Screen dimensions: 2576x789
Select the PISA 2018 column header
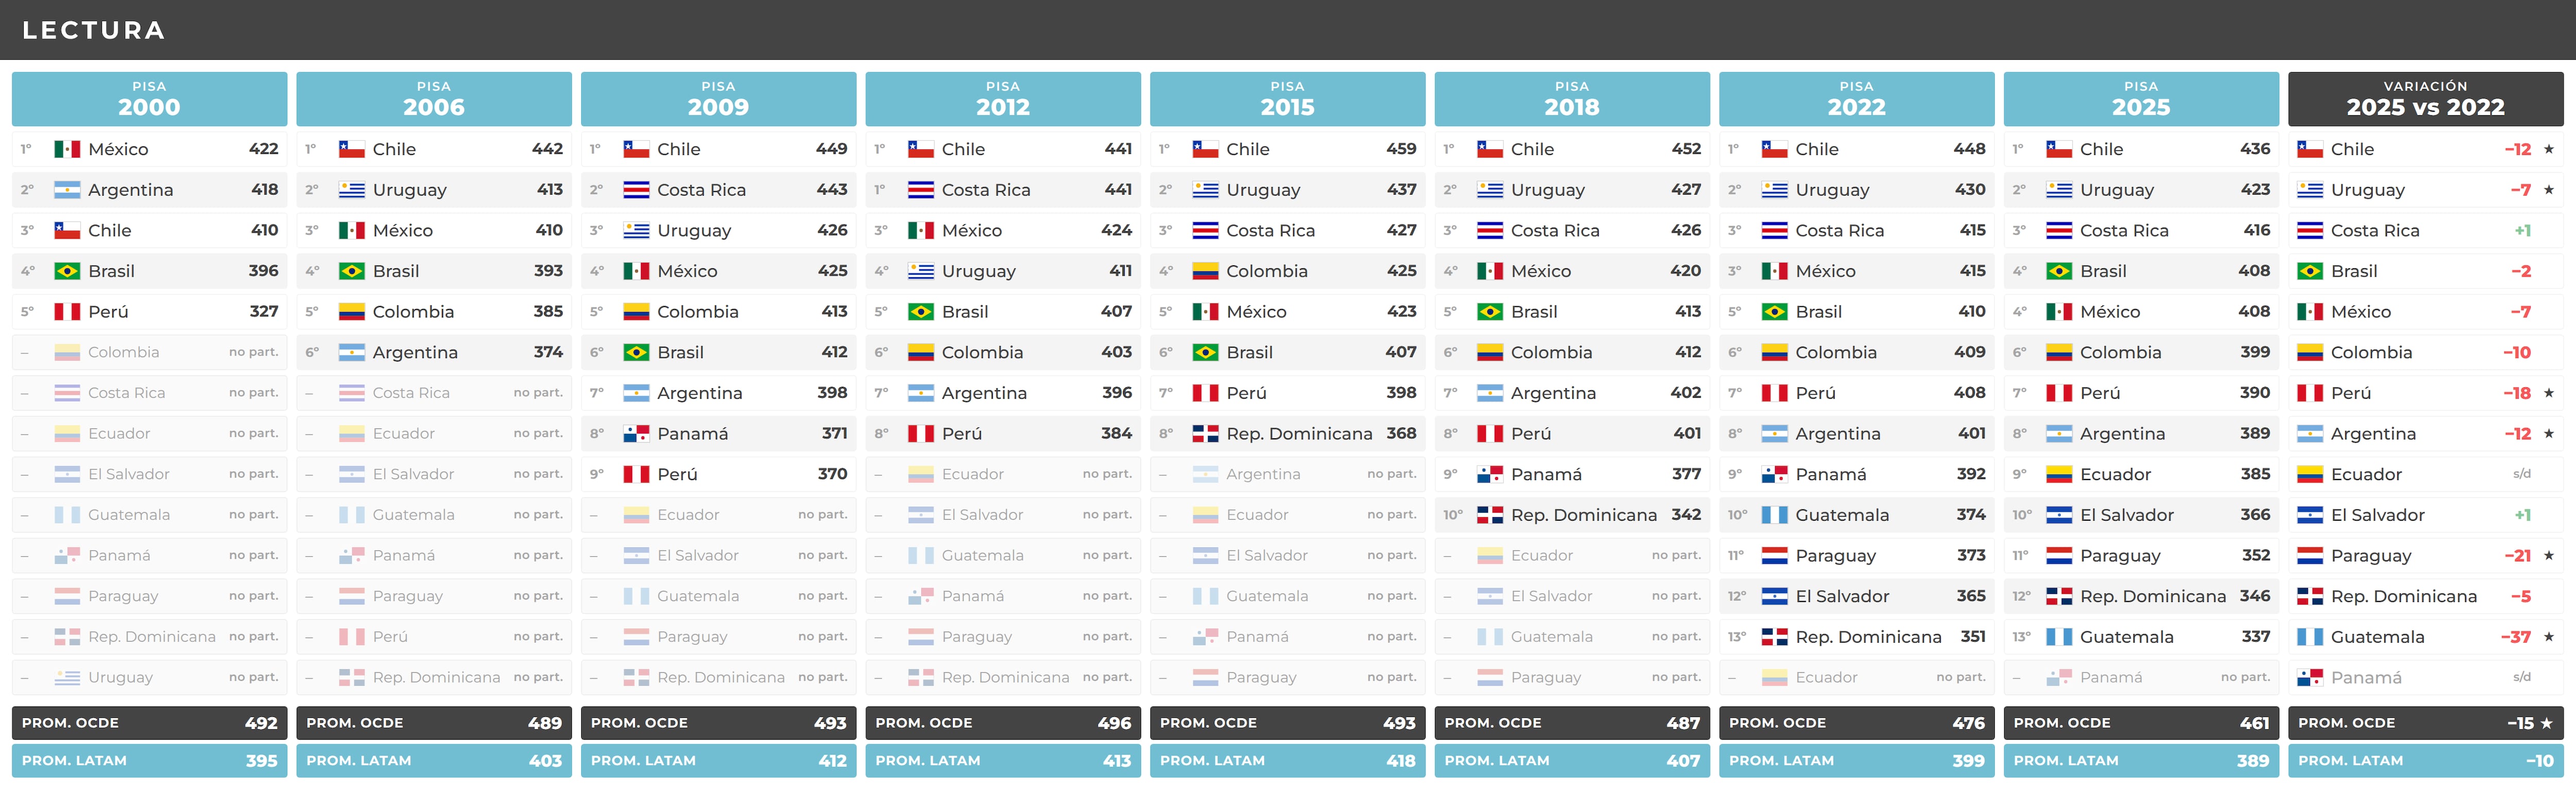pyautogui.click(x=1572, y=99)
